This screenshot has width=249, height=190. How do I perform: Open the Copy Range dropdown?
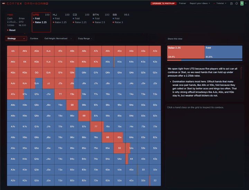[85, 39]
